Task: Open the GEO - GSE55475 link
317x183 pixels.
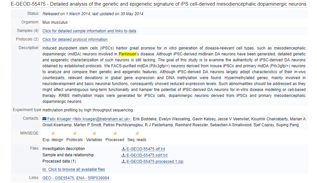Action: (58, 178)
